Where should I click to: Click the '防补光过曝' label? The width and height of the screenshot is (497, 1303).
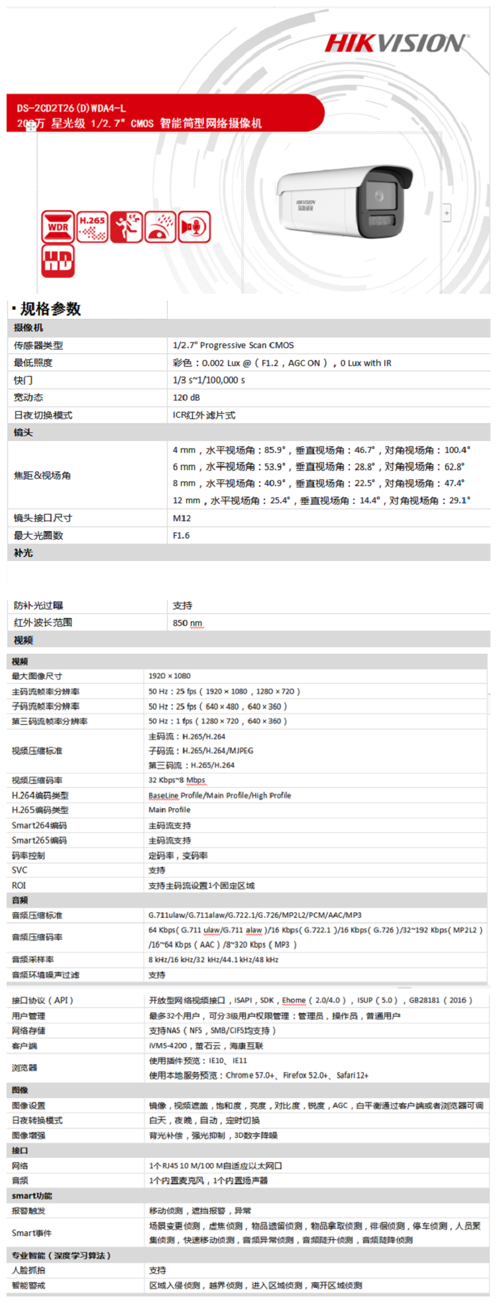(x=38, y=605)
